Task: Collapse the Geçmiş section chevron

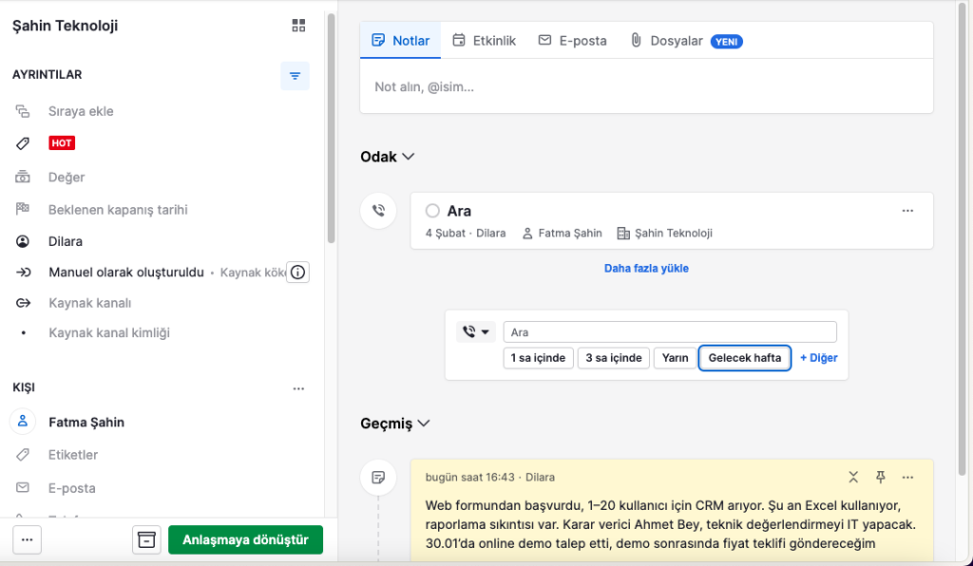Action: (424, 424)
